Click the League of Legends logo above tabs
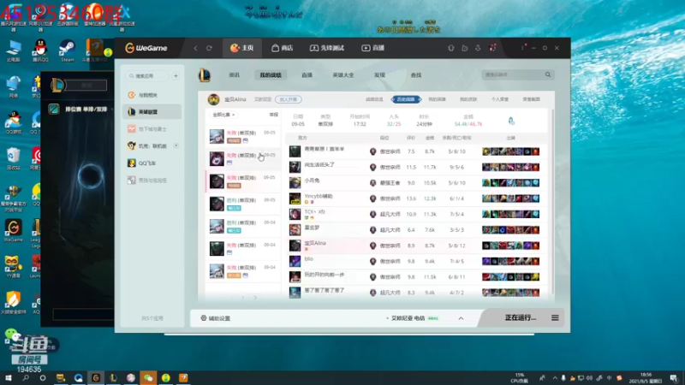This screenshot has height=385, width=685. coord(205,75)
